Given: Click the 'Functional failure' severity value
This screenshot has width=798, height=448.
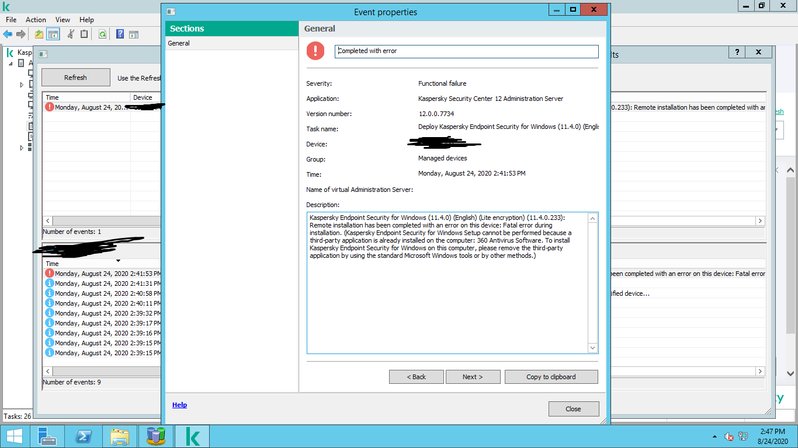Looking at the screenshot, I should [442, 83].
